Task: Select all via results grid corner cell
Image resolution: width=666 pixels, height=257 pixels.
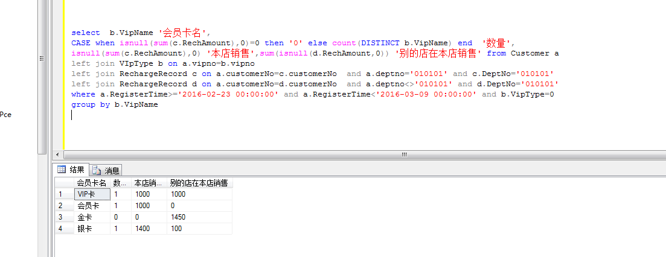Action: click(65, 183)
